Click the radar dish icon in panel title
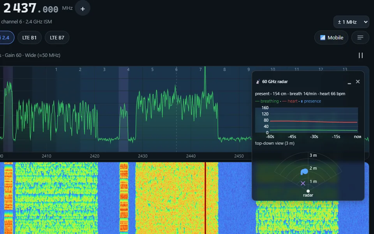Image resolution: width=374 pixels, height=234 pixels. pyautogui.click(x=258, y=82)
